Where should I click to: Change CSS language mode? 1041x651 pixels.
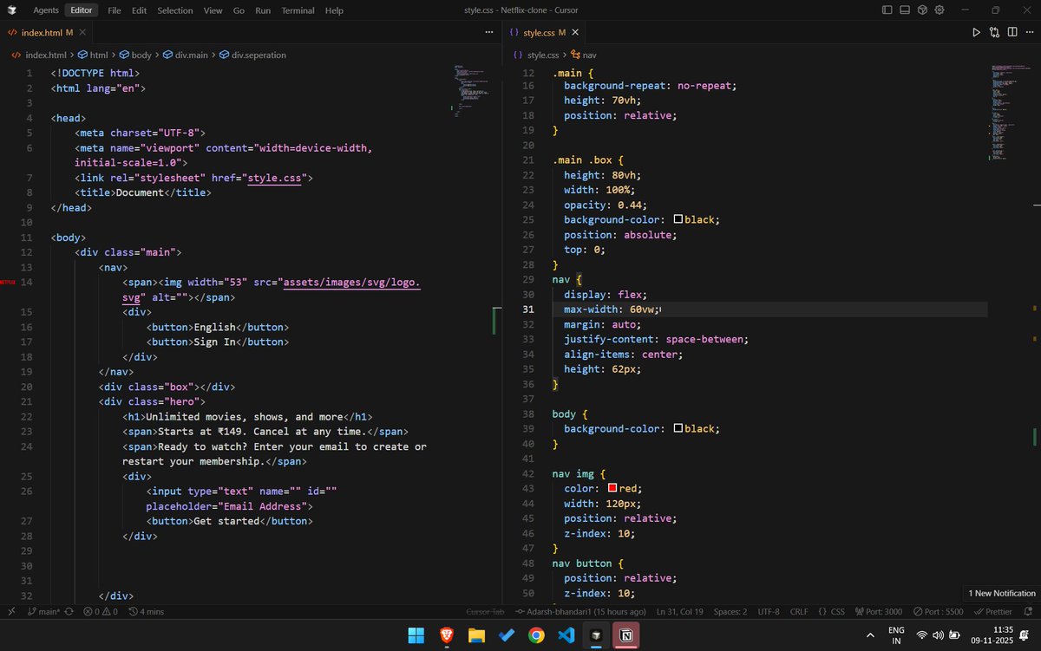(831, 611)
